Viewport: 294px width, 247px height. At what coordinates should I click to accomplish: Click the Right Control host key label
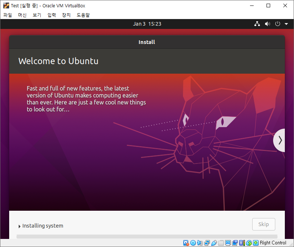pyautogui.click(x=273, y=243)
